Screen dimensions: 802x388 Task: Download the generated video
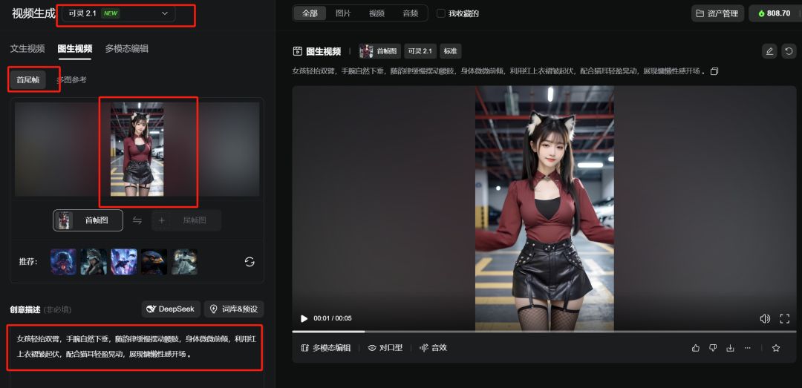[x=731, y=348]
